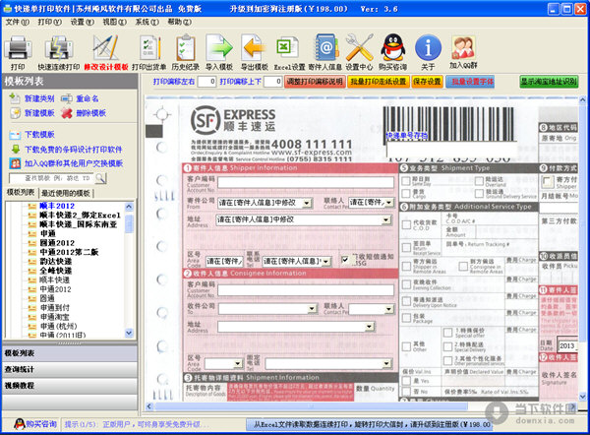Click 打印偏移上下 input field
The width and height of the screenshot is (590, 435).
272,82
